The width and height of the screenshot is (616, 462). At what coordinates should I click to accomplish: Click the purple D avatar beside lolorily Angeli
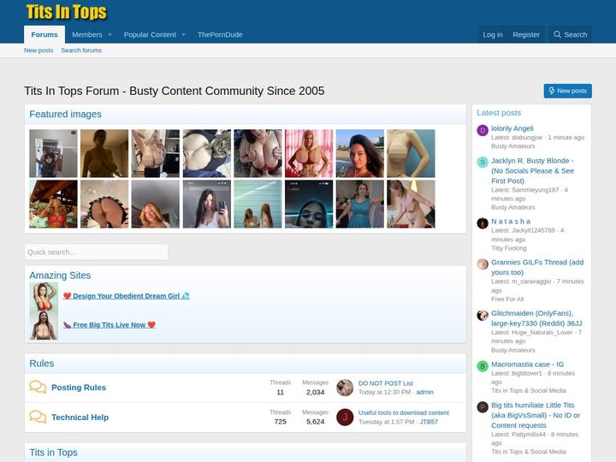[483, 130]
